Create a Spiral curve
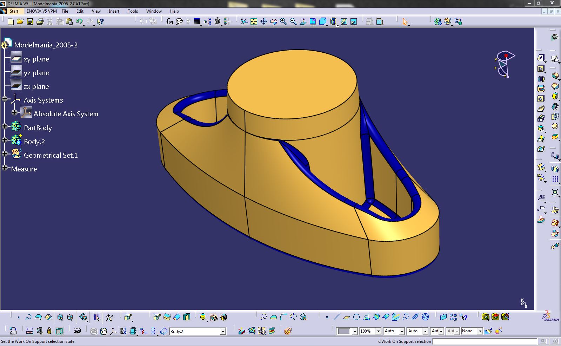This screenshot has width=561, height=346. click(x=425, y=317)
